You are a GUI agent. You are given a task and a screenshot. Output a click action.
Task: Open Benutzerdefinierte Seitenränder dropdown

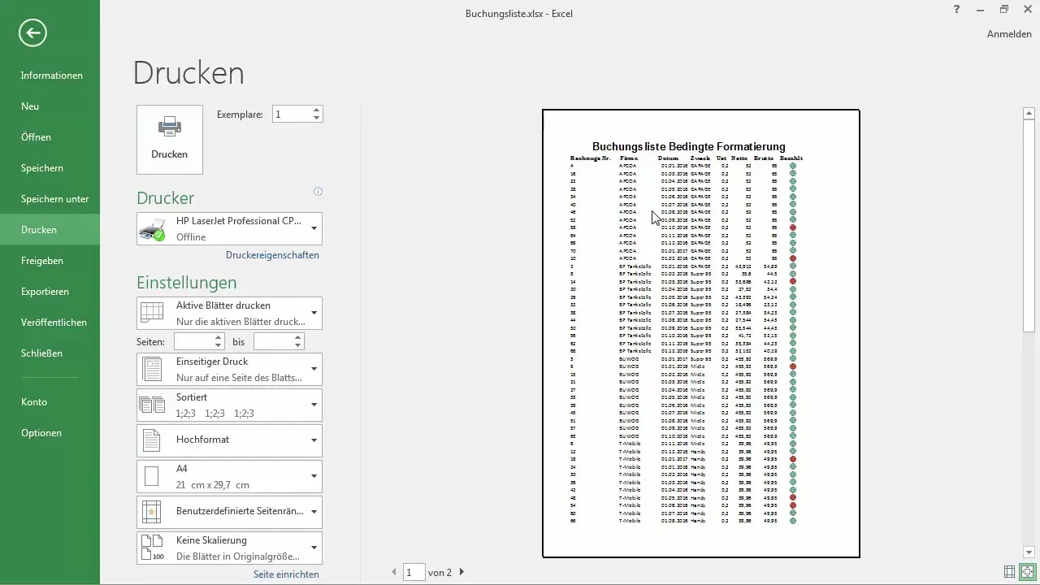coord(230,512)
